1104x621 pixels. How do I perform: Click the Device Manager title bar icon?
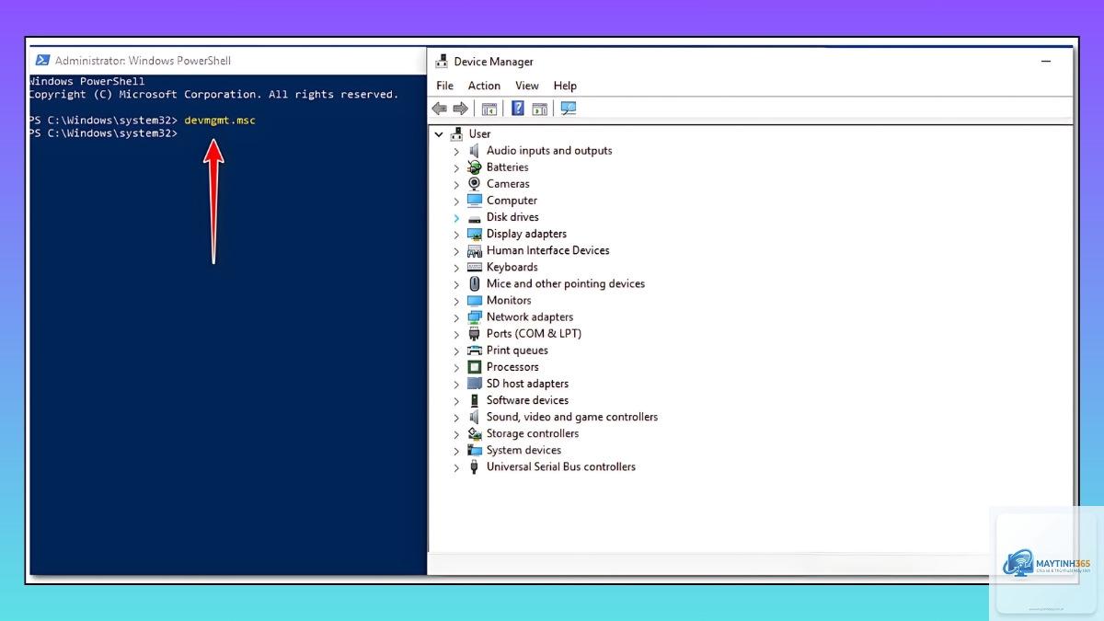pos(442,62)
